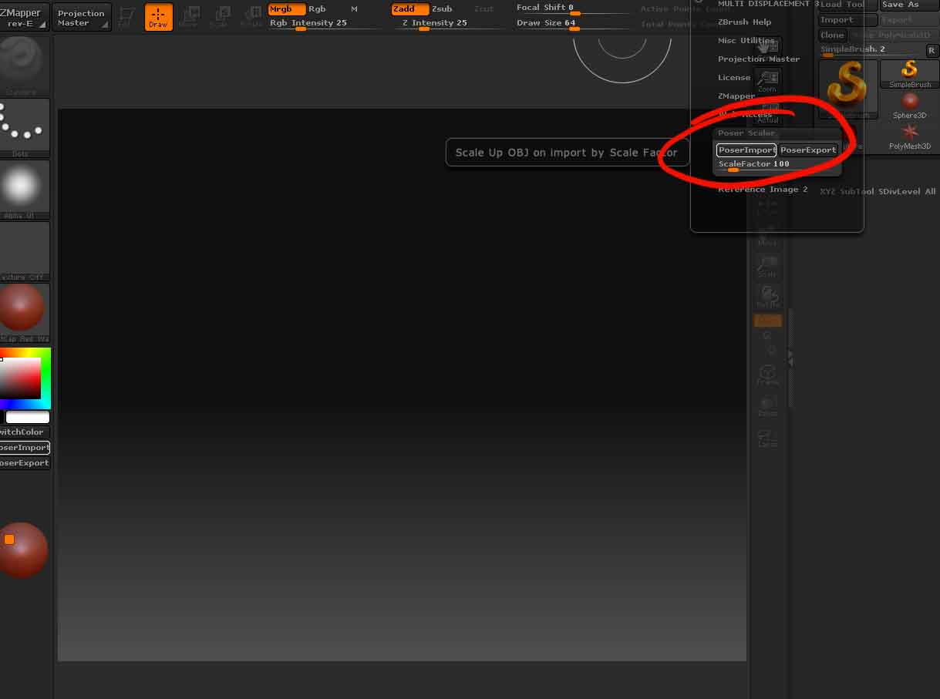Select the Rotate mode icon in top toolbar
Screen dimensions: 940x699
251,16
